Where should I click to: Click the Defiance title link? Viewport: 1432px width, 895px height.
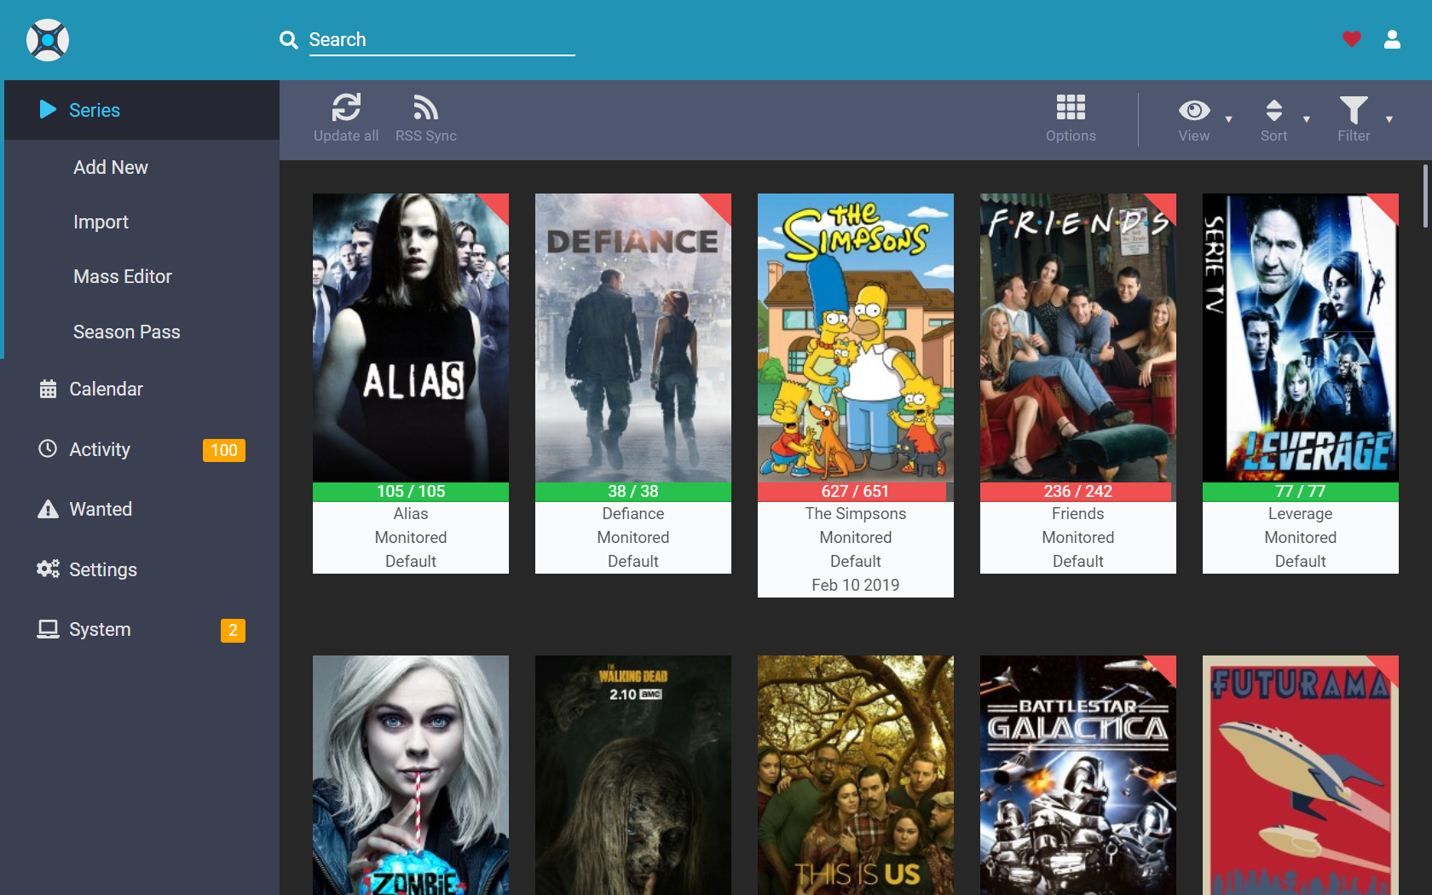pyautogui.click(x=633, y=514)
